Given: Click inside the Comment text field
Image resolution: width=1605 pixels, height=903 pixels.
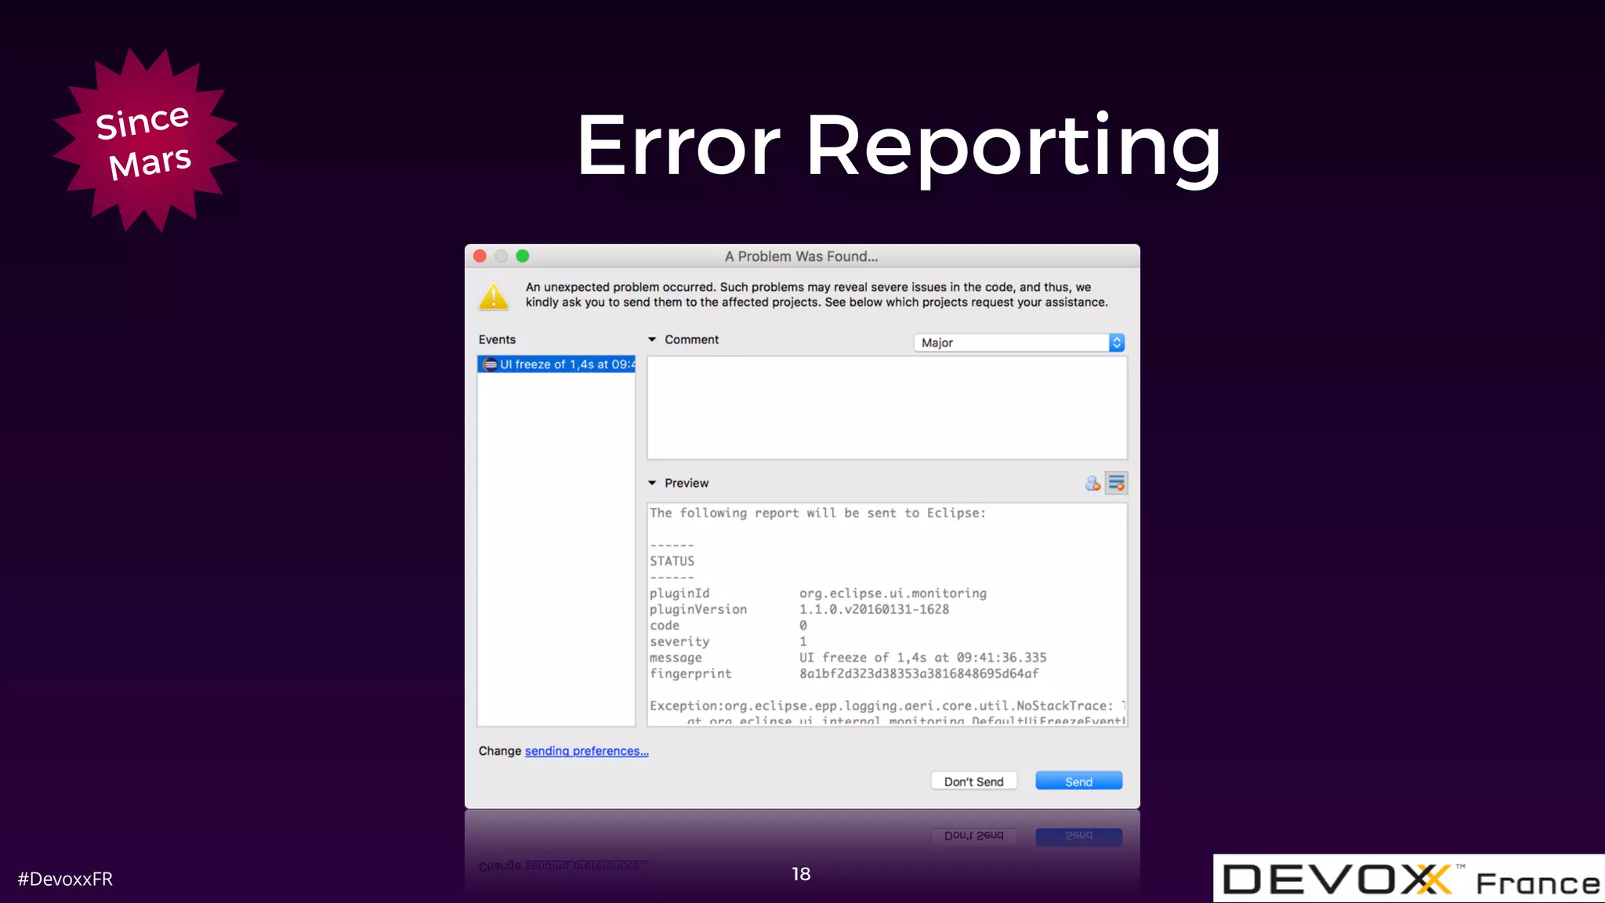Looking at the screenshot, I should tap(887, 408).
